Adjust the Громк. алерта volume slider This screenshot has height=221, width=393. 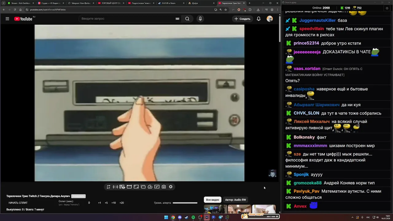(x=185, y=203)
